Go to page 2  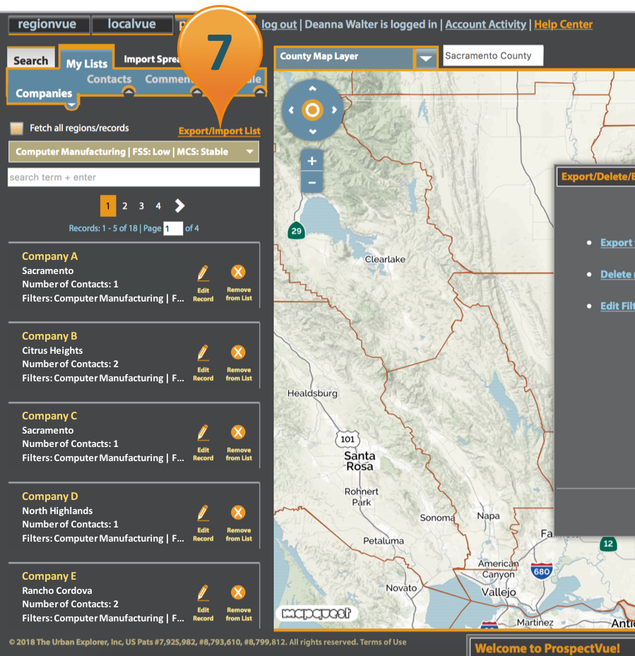124,205
